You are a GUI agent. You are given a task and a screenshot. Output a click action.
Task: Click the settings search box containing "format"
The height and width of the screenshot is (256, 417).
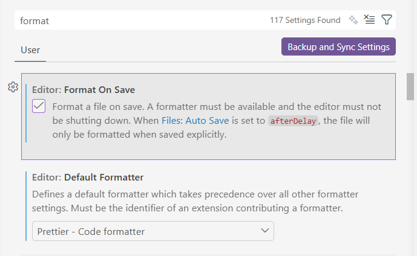[139, 21]
